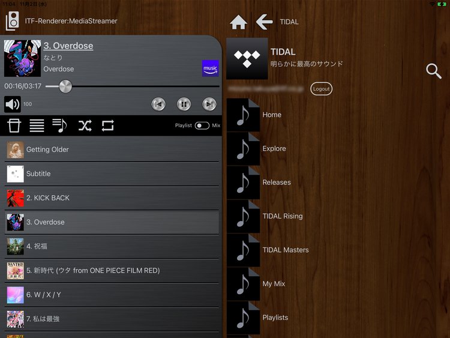Open the TIDAL Masters folder icon
This screenshot has height=338, width=450.
point(244,250)
